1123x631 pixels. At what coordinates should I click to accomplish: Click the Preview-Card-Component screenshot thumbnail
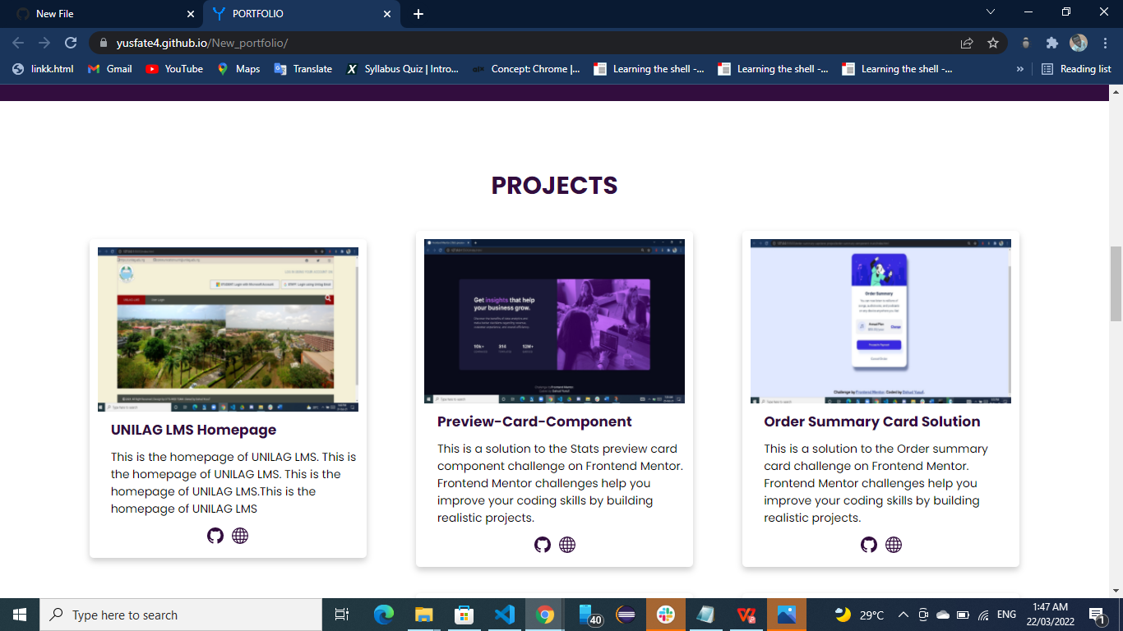554,321
